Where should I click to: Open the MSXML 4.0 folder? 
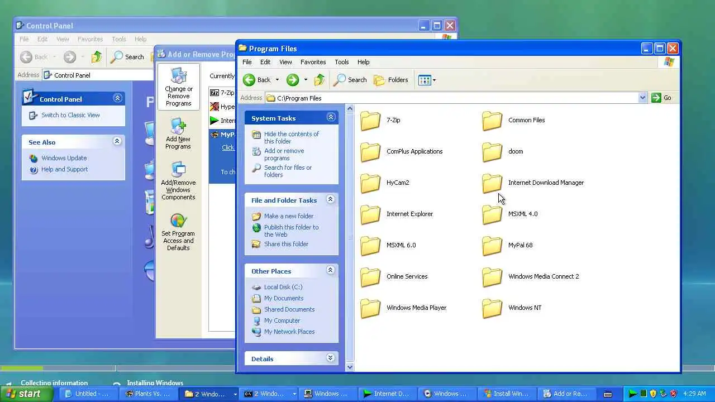509,214
